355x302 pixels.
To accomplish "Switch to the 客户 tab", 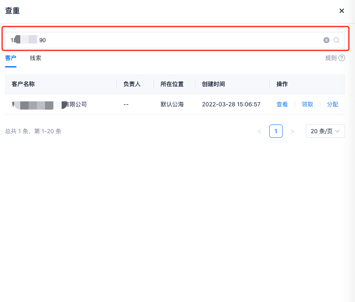I will [x=11, y=58].
